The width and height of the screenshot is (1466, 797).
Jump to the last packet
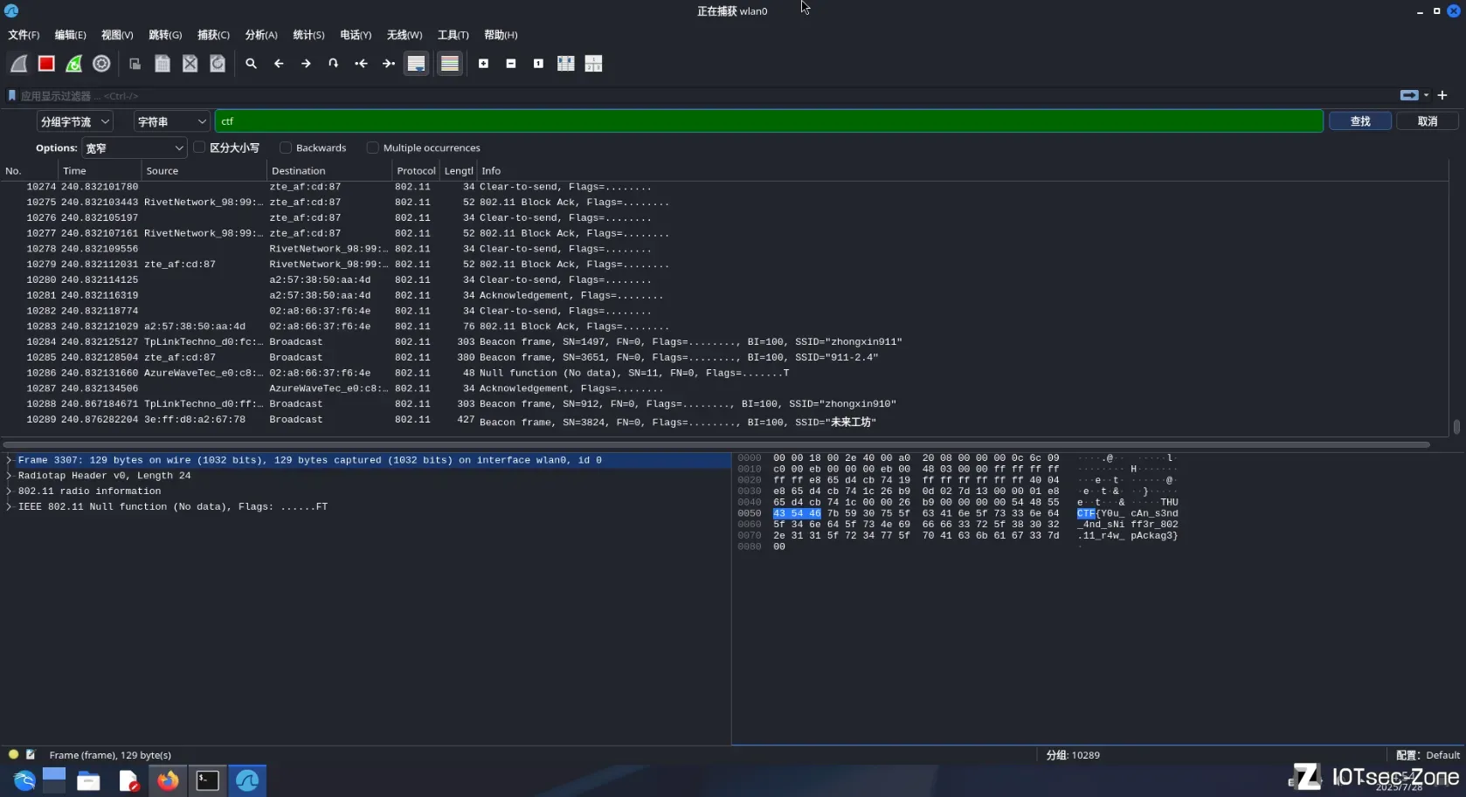pos(389,64)
